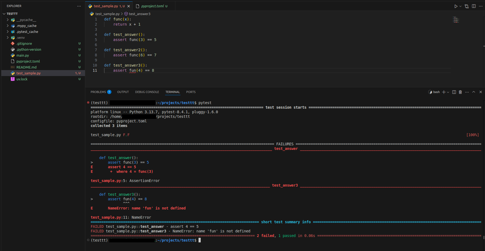Screen dimensions: 485x251
Task: Split the editor to the right
Action: click(474, 6)
